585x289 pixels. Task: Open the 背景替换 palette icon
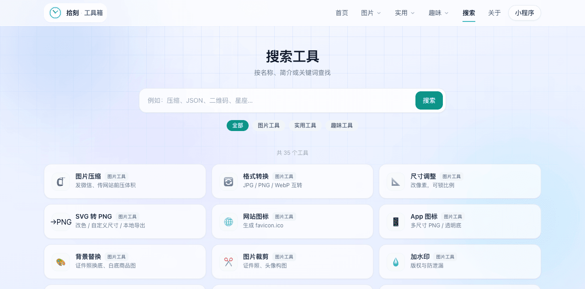(61, 262)
